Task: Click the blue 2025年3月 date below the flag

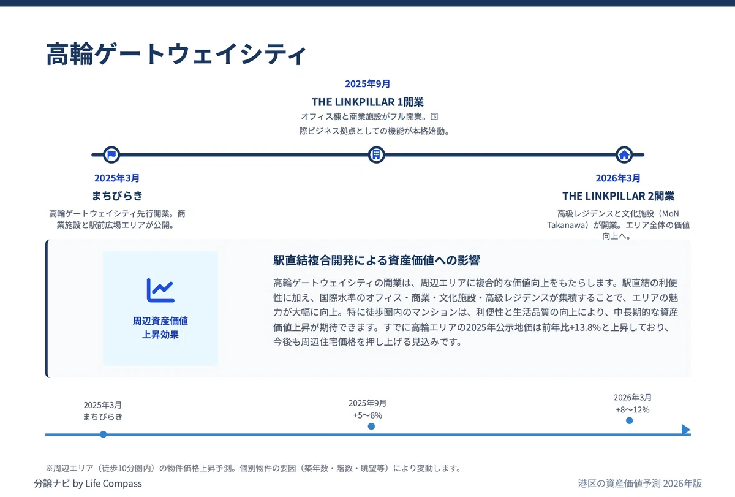Action: tap(117, 178)
